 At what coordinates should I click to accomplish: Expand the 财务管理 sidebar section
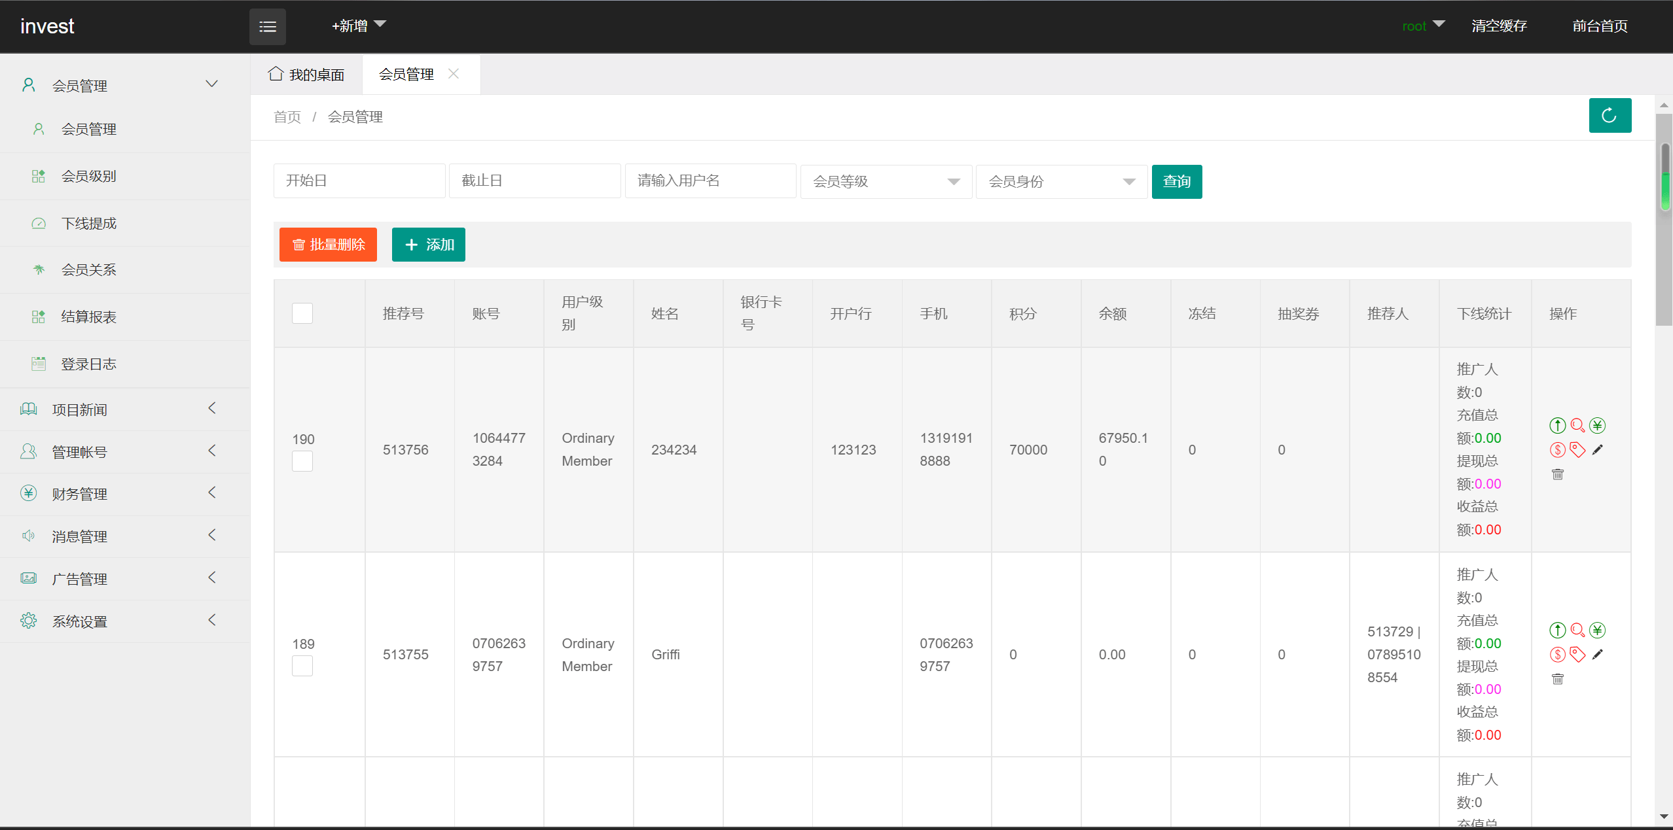click(x=124, y=494)
